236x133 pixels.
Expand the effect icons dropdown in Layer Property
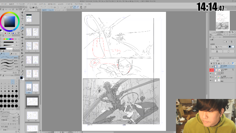point(234,42)
